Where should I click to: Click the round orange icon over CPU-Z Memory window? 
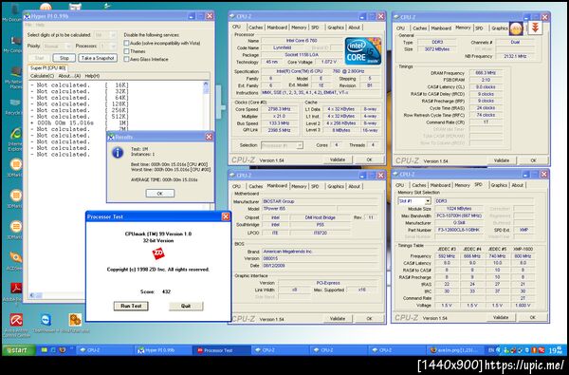[516, 28]
